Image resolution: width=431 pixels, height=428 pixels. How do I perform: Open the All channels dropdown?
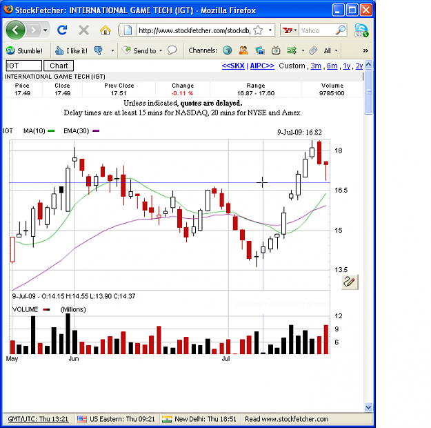(x=330, y=50)
